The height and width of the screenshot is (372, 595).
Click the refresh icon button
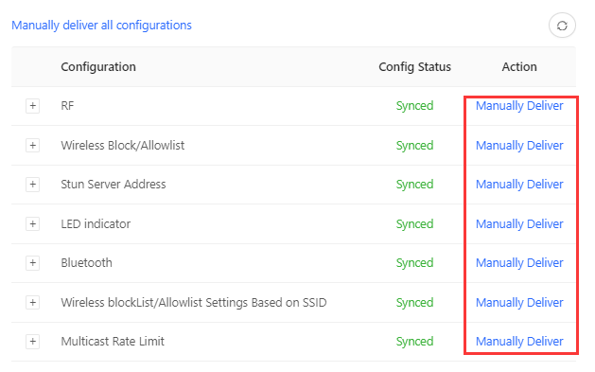pos(562,26)
